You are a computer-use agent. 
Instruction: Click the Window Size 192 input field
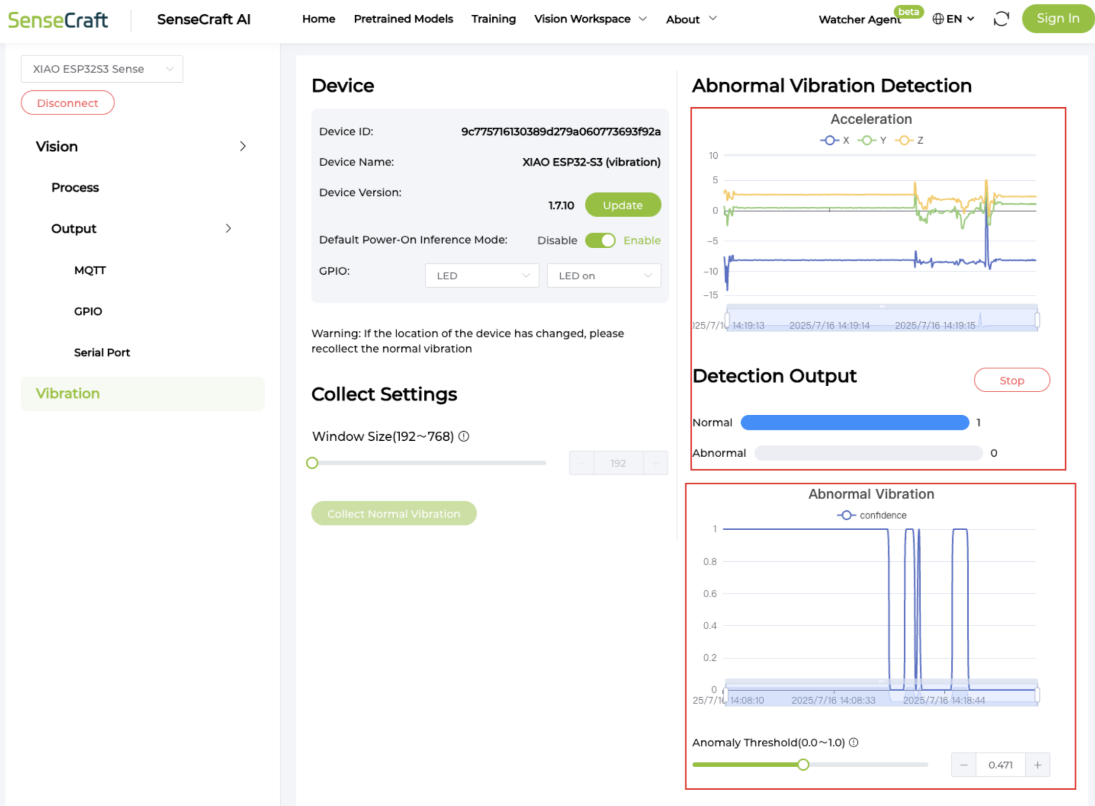click(618, 463)
